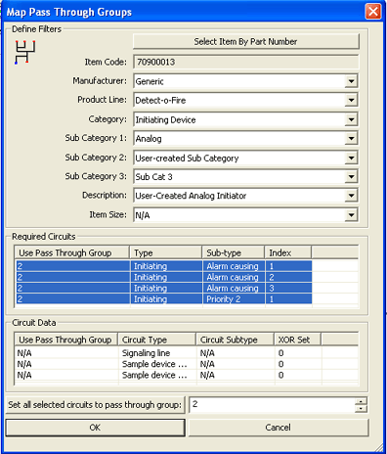Image resolution: width=387 pixels, height=454 pixels.
Task: Click the circuit symbol icon in Define Filters
Action: click(25, 52)
